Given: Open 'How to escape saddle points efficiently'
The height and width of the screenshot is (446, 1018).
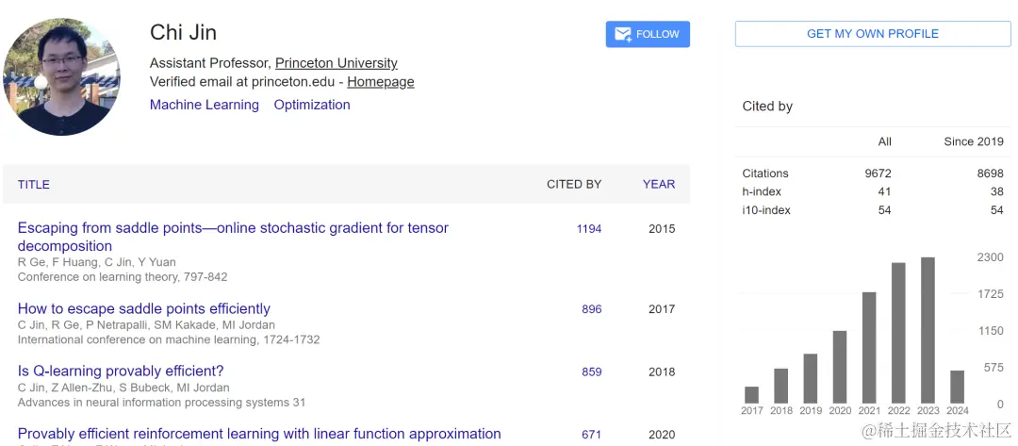Looking at the screenshot, I should click(x=144, y=308).
